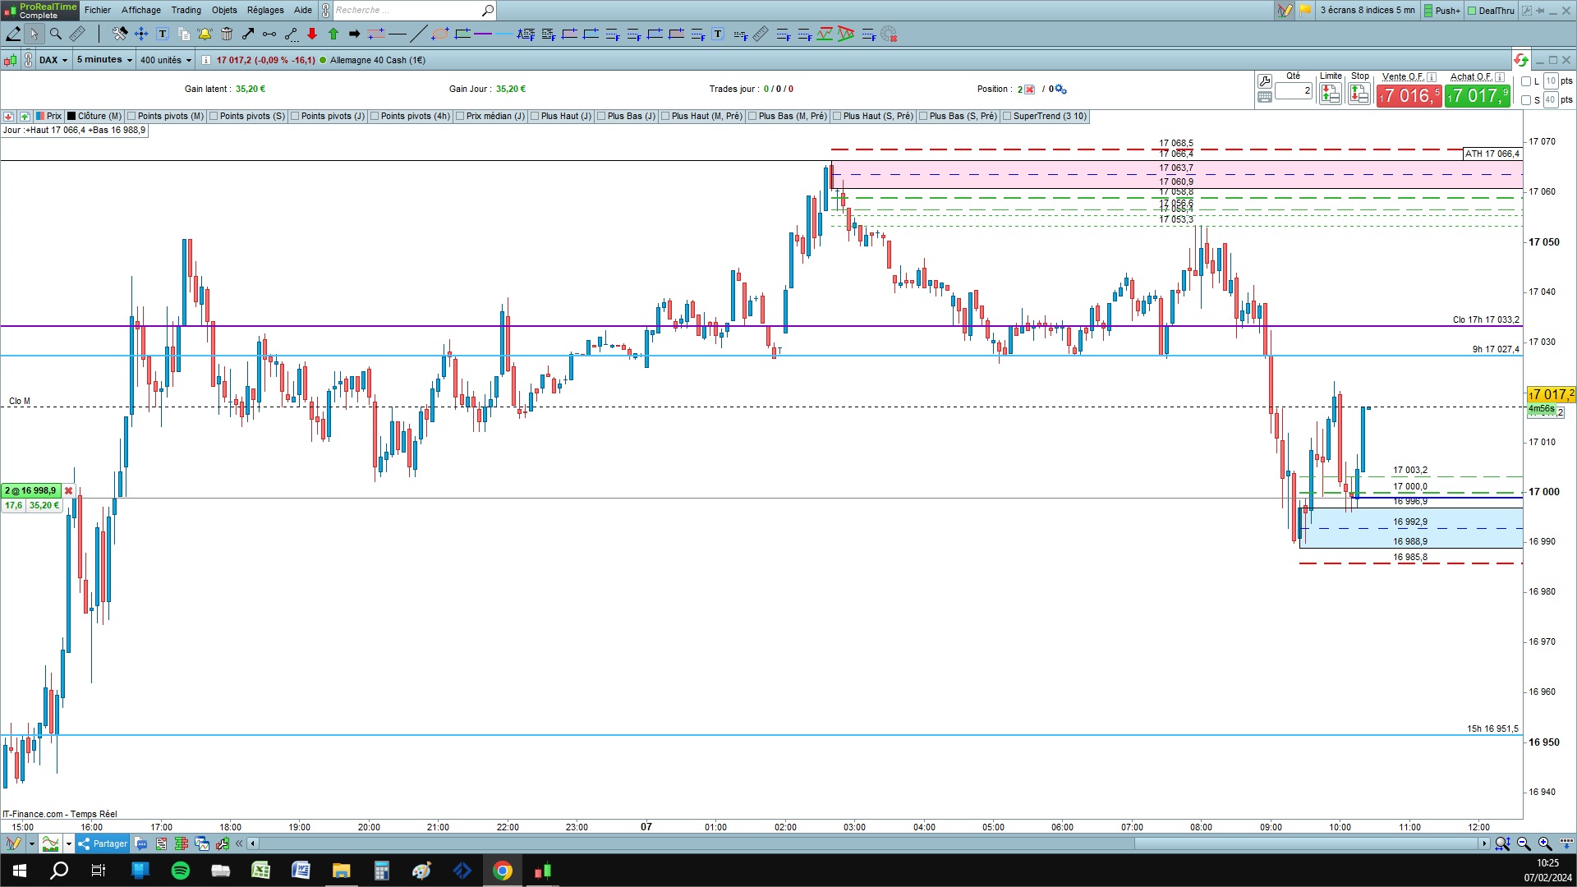Open the Trading menu
The width and height of the screenshot is (1577, 887).
pyautogui.click(x=186, y=10)
